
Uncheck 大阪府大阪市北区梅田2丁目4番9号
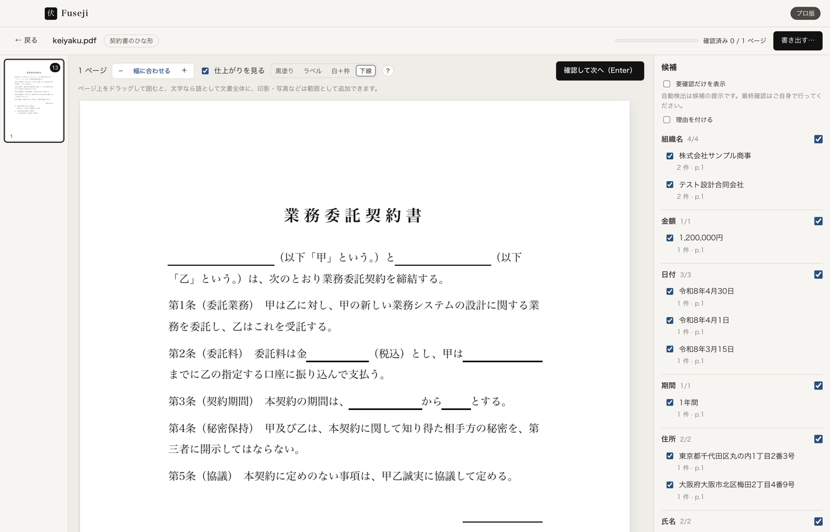(670, 485)
